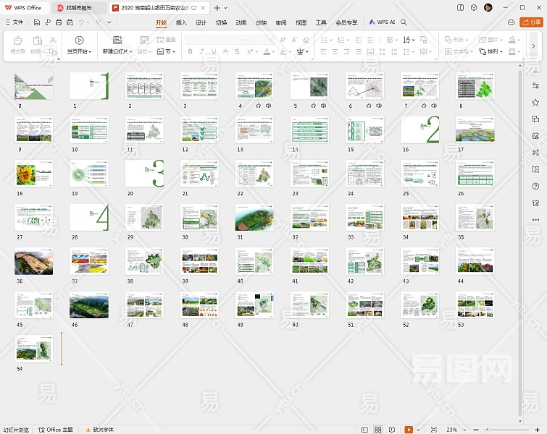Start slideshow from the status bar play button
547x434 pixels.
(409, 430)
